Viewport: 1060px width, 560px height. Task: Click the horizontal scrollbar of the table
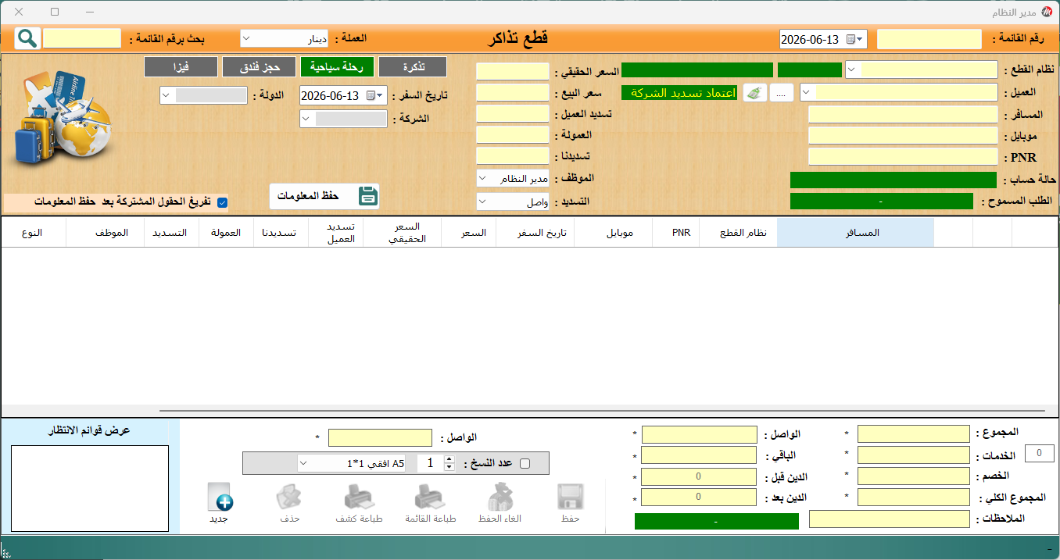point(603,410)
